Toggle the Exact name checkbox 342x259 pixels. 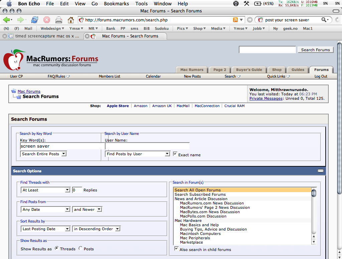(175, 154)
